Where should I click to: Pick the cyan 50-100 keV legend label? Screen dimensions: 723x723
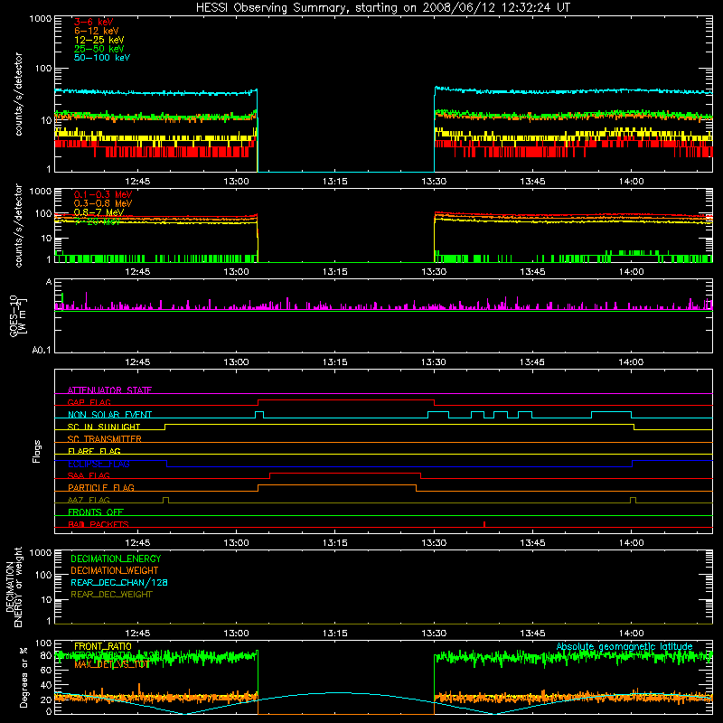point(102,58)
